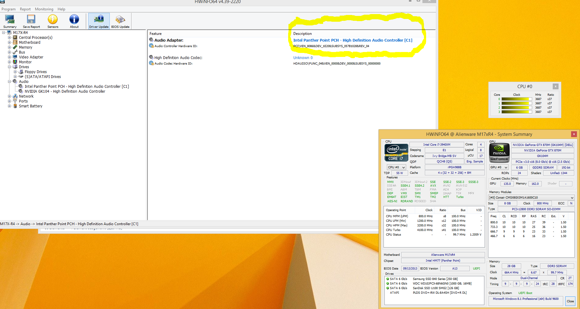Open the Sensors tool
Image resolution: width=580 pixels, height=309 pixels.
point(53,21)
